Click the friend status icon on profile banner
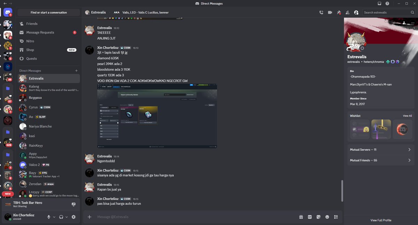Image resolution: width=418 pixels, height=225 pixels. (x=404, y=23)
